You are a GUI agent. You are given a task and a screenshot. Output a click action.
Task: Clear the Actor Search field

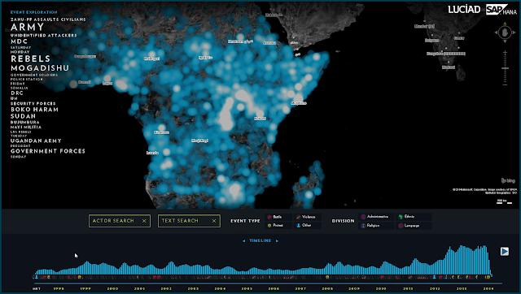[144, 221]
